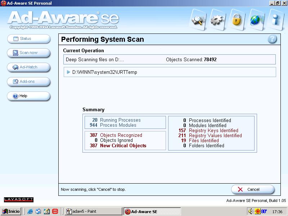Image resolution: width=288 pixels, height=216 pixels.
Task: Click the '0 Objects Ignored' line
Action: coord(114,140)
